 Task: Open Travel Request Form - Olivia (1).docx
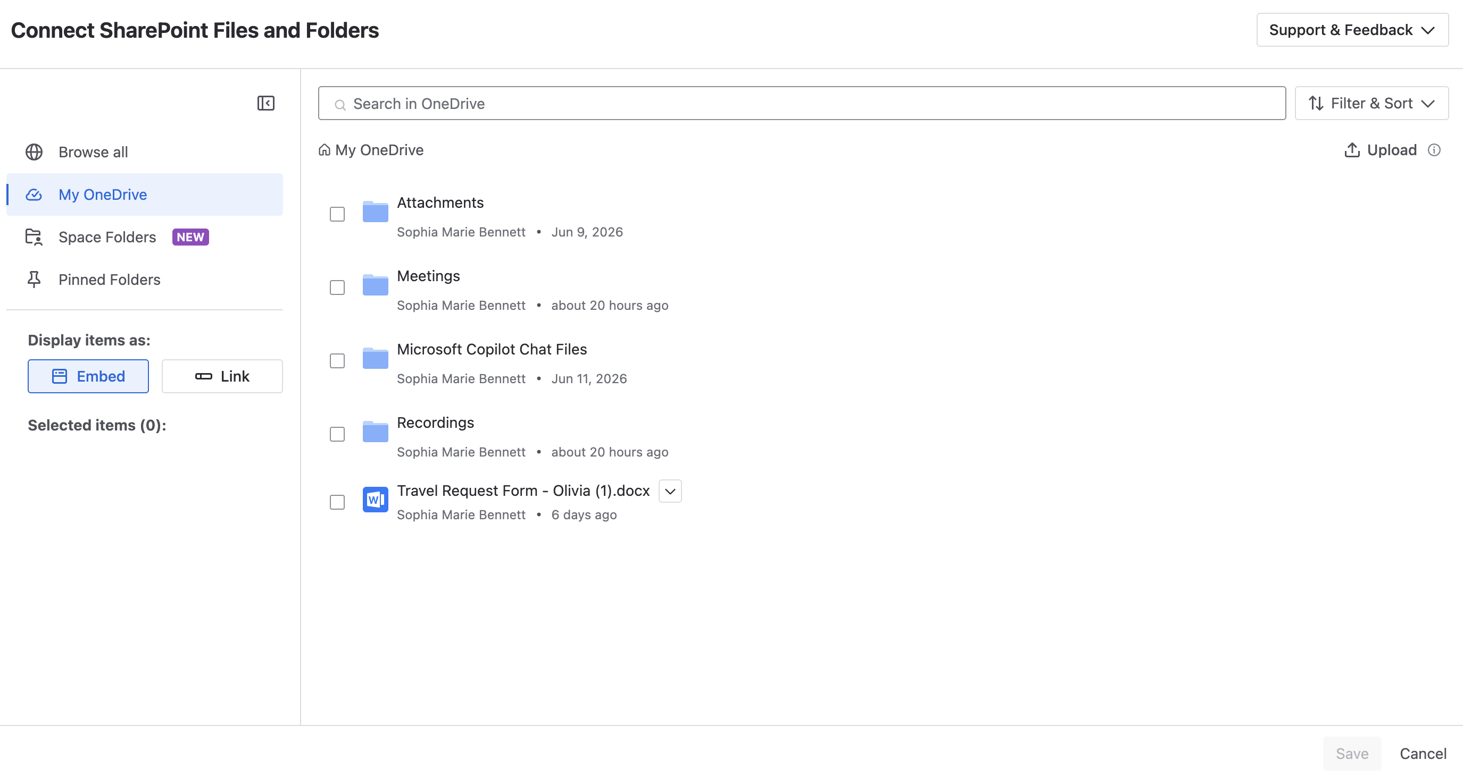[523, 491]
